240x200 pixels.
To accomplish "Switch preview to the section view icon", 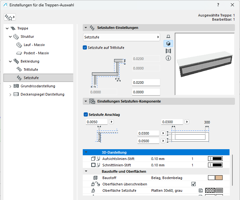I will [168, 51].
